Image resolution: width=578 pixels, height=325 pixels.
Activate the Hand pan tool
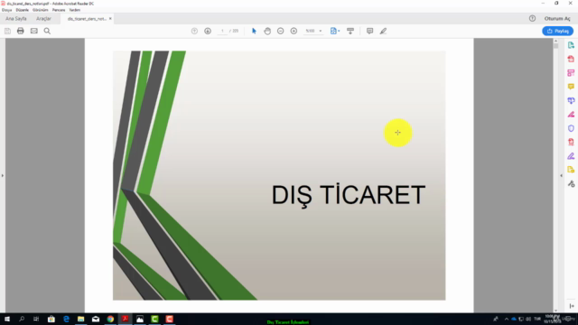pos(267,31)
